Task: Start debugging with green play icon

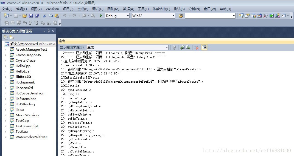Action: click(101, 16)
